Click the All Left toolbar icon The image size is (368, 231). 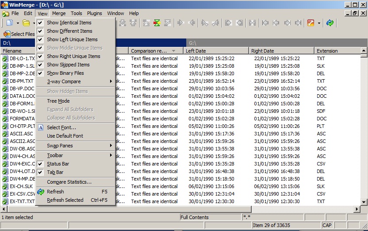pos(240,23)
